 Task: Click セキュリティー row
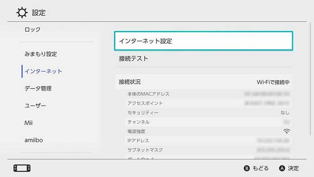tap(208, 112)
